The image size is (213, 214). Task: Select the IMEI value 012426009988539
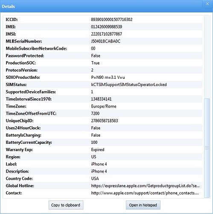point(106,27)
